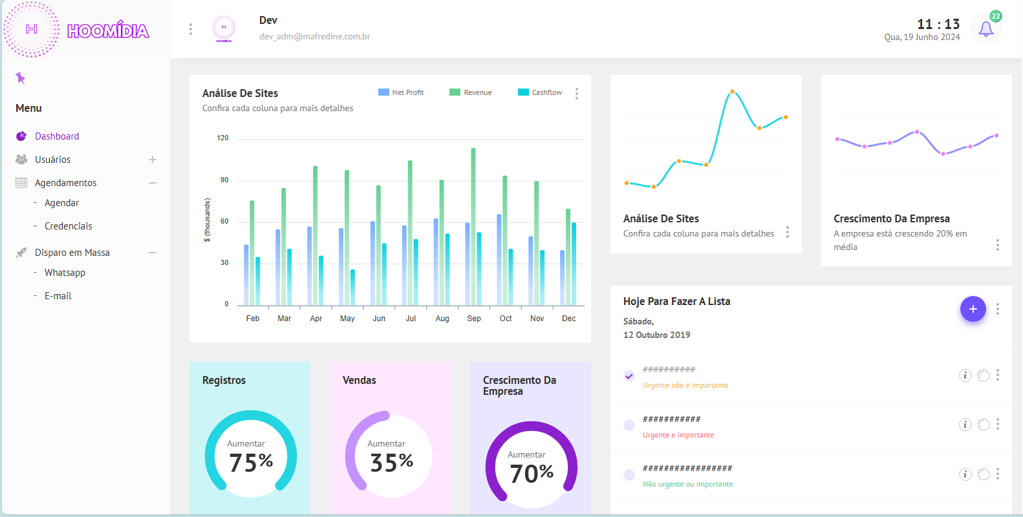Viewport: 1023px width, 517px height.
Task: Click the pin sidebar icon
Action: tap(20, 78)
